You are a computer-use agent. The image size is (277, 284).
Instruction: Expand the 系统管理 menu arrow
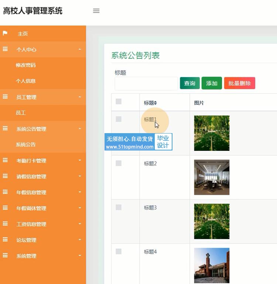pyautogui.click(x=80, y=255)
